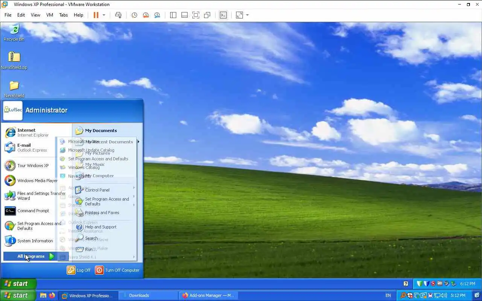Image resolution: width=482 pixels, height=301 pixels.
Task: Expand All Programs in the Start menu
Action: 36,256
